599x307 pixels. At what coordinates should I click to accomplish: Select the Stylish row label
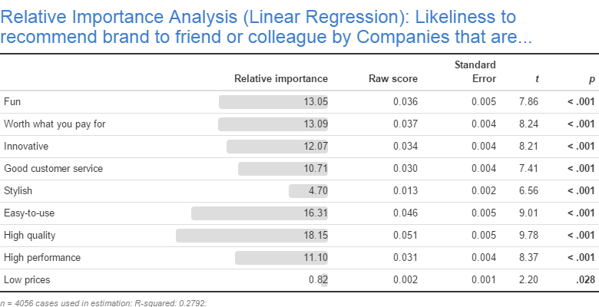(x=18, y=190)
